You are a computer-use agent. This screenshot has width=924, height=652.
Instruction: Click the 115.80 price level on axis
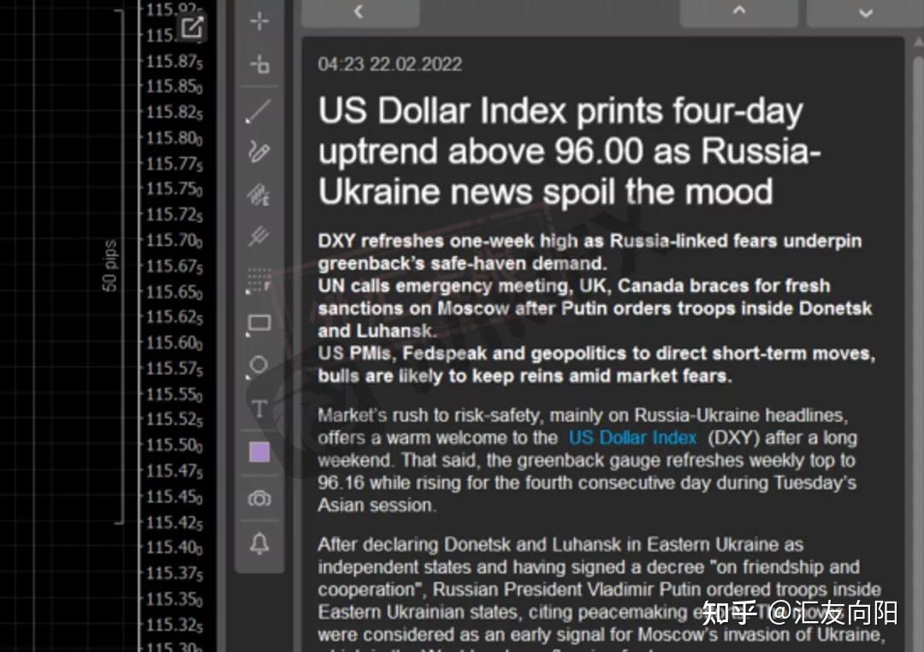(x=174, y=138)
